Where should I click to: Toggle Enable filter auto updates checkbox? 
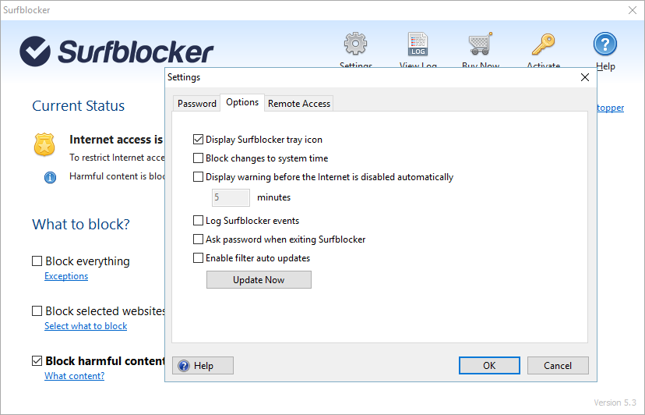198,258
